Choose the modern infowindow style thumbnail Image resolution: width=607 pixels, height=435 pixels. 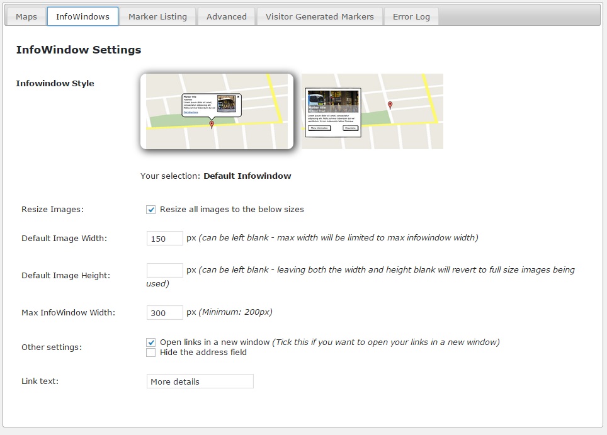(x=372, y=111)
